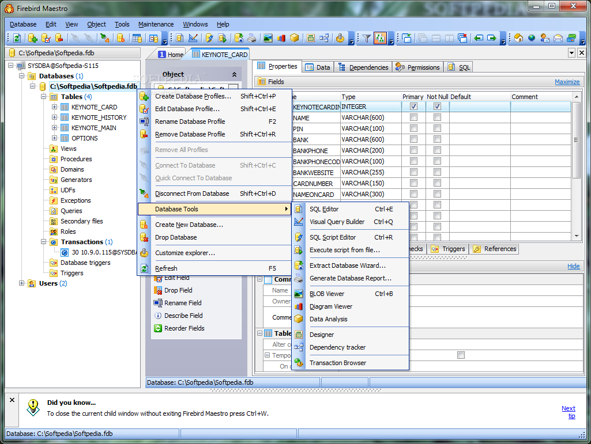
Task: Click the Data Analysis cube icon
Action: (x=299, y=319)
